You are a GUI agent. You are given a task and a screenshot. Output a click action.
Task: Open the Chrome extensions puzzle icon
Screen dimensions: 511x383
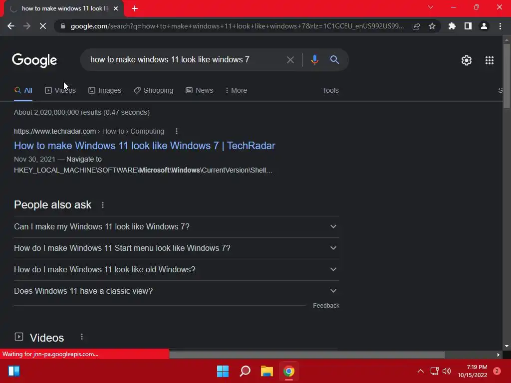point(452,26)
